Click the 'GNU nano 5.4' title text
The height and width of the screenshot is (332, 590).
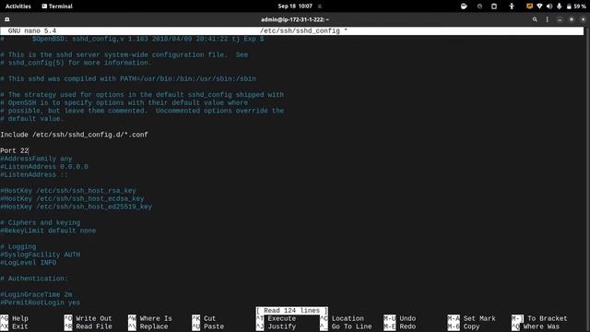pyautogui.click(x=32, y=30)
